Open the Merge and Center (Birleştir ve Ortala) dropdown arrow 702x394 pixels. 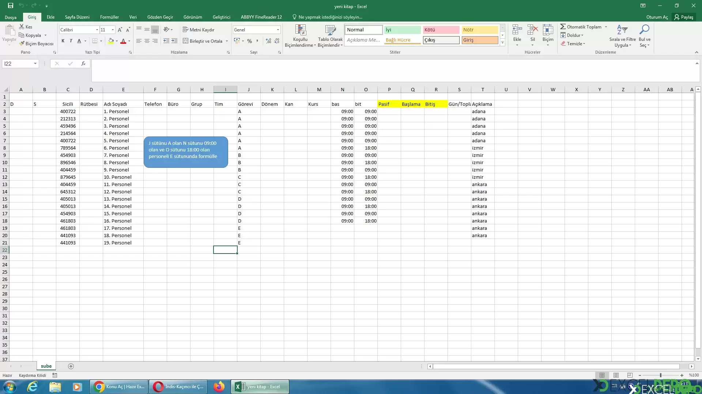click(227, 41)
